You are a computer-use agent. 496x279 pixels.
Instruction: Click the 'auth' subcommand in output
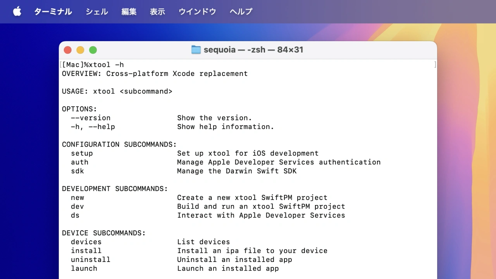[x=79, y=162]
